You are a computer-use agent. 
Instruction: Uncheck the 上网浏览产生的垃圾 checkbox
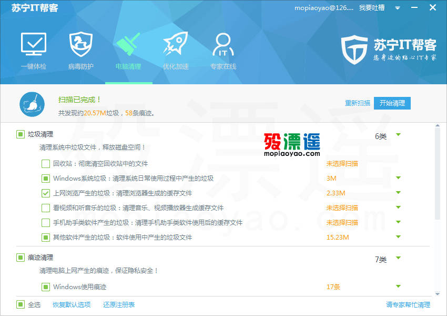click(46, 193)
